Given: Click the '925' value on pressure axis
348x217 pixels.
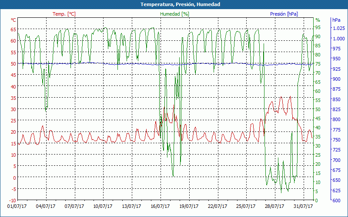Looking at the screenshot, I should 336,69.
